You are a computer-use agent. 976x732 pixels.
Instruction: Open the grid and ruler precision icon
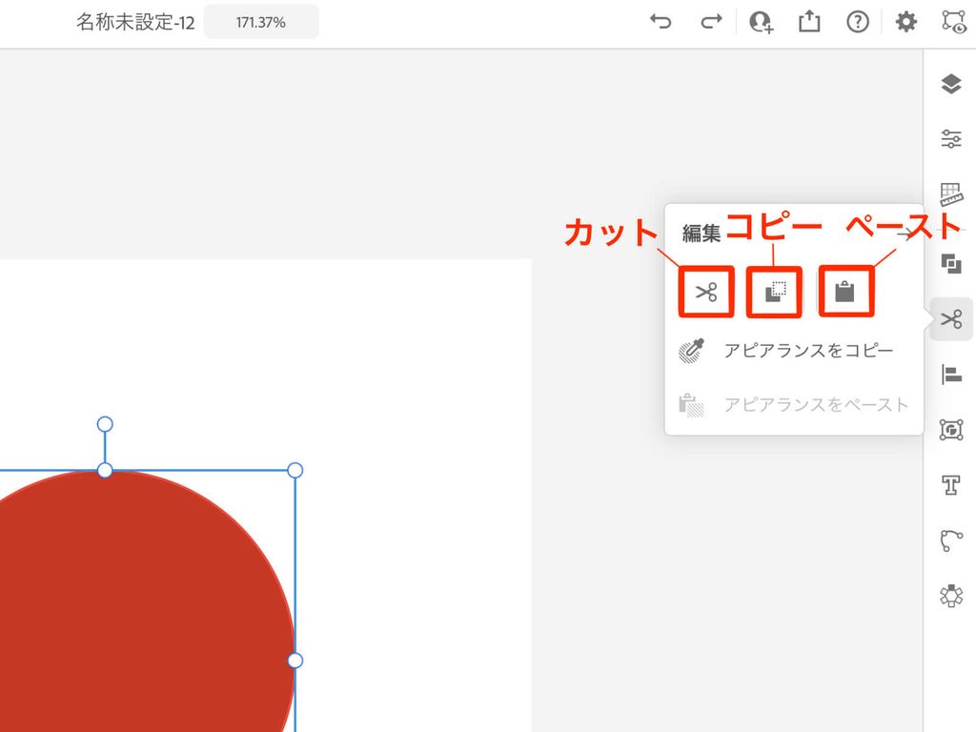(951, 194)
